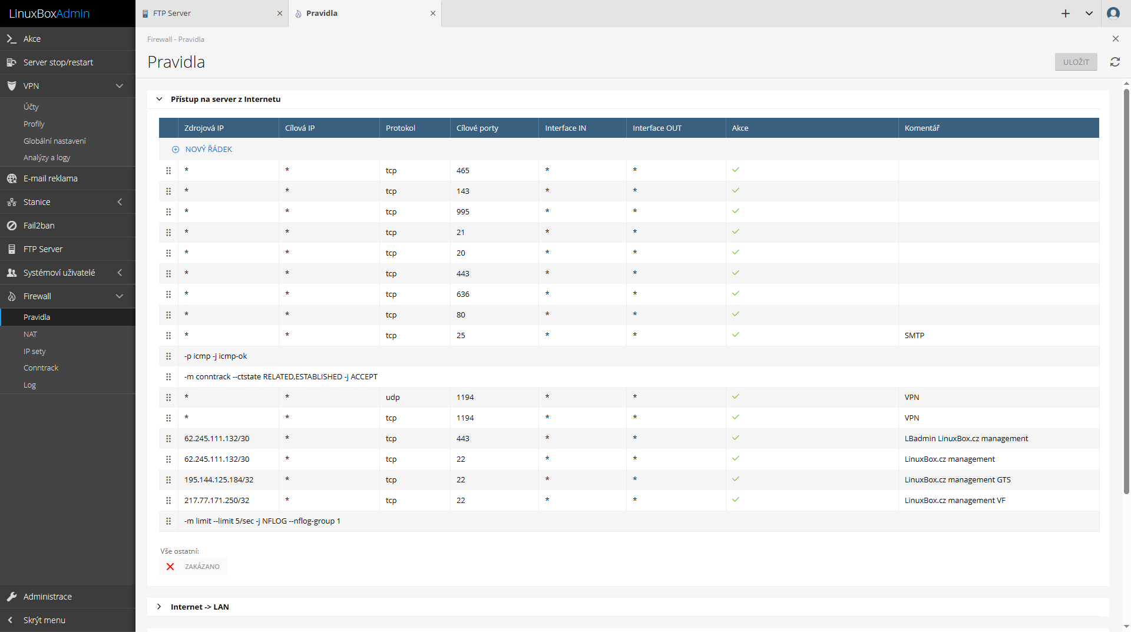
Task: Grab drag handle of conntrack rule row
Action: point(168,377)
